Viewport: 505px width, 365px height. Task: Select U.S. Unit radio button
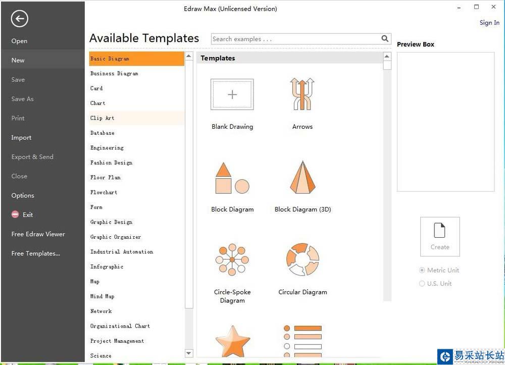422,284
